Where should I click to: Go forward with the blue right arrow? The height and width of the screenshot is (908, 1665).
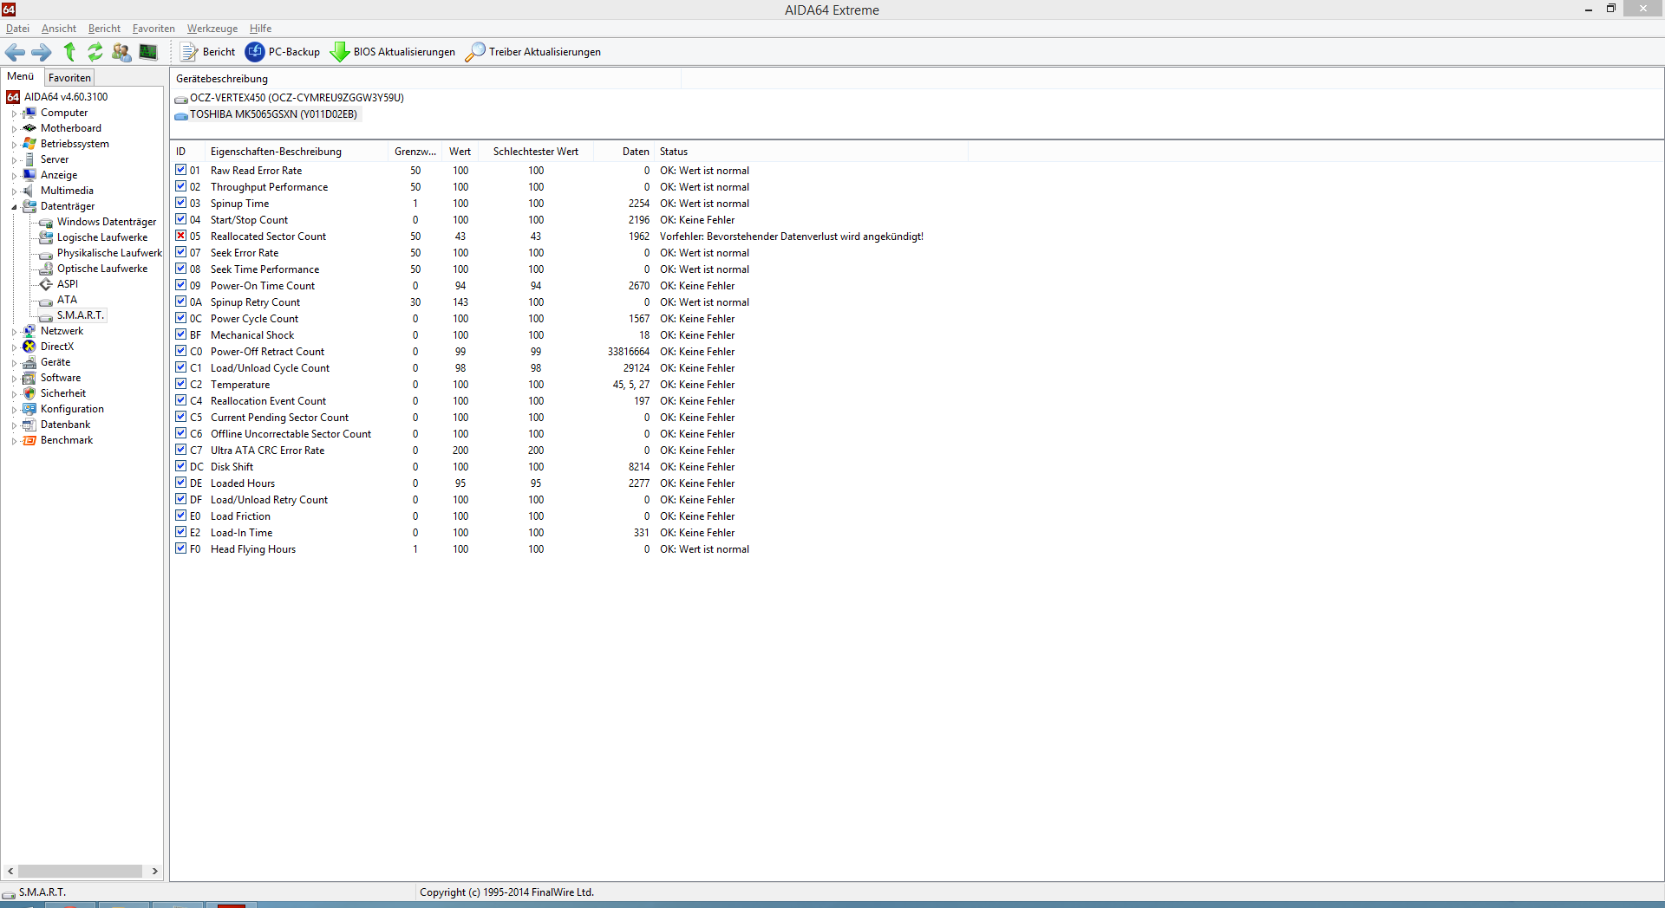point(42,52)
